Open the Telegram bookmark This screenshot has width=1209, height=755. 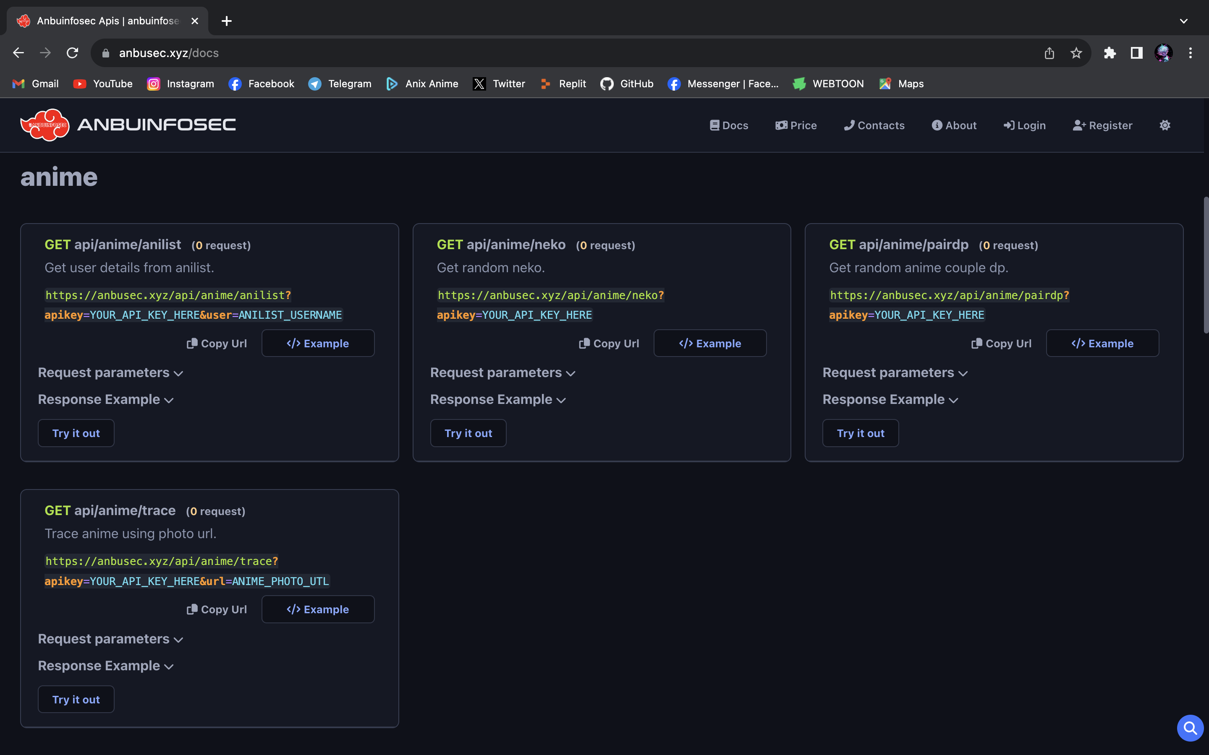point(340,84)
